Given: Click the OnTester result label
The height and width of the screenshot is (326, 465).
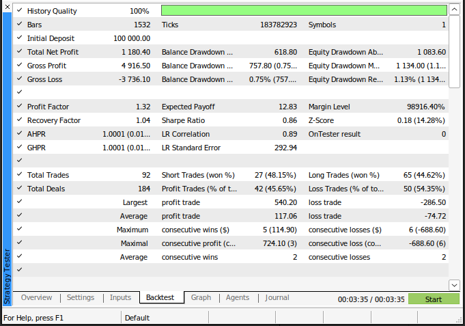Looking at the screenshot, I should (x=335, y=134).
